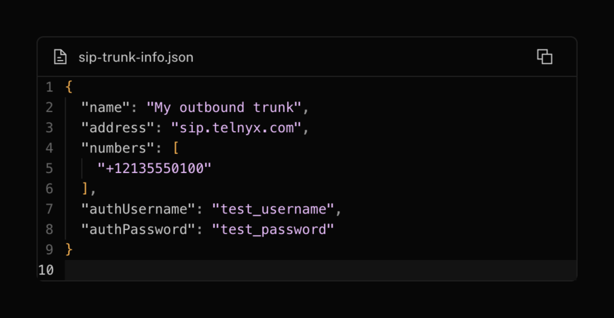Screen dimensions: 614x318
Task: Click the opening square bracket on line 4
Action: 176,148
